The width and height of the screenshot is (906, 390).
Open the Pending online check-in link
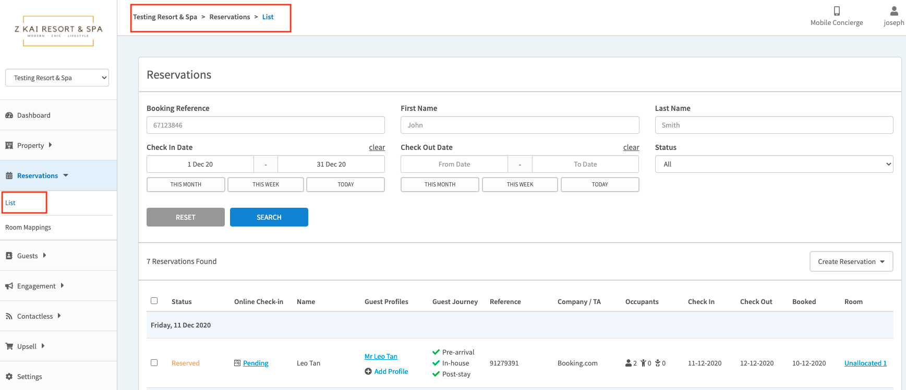coord(256,363)
